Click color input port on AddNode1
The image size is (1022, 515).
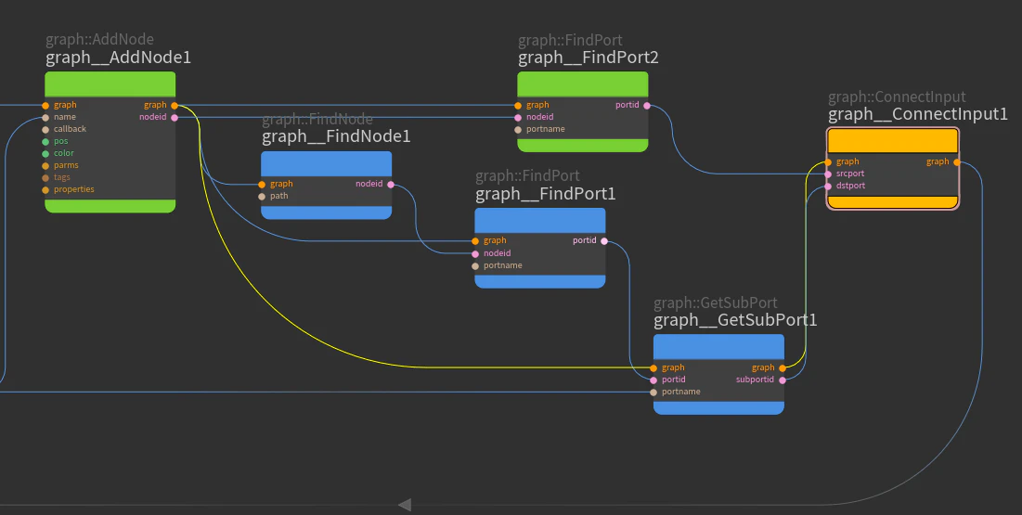click(45, 154)
